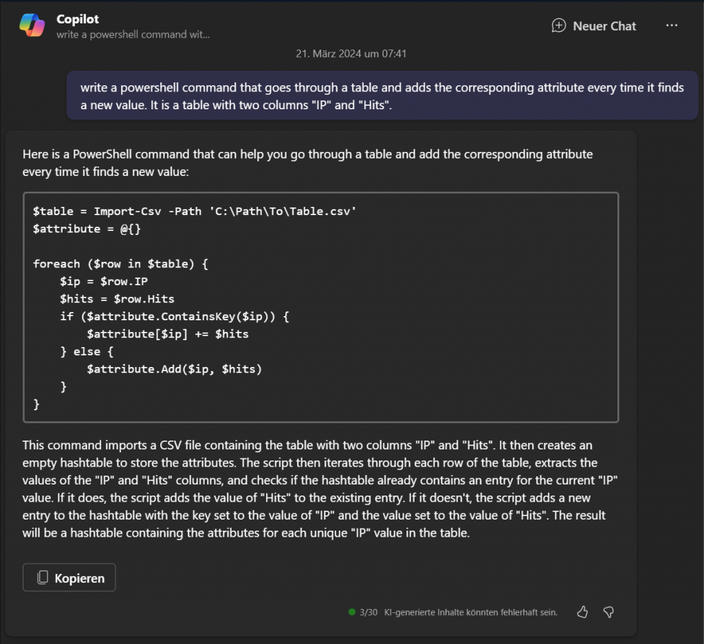Click the Import-Csv line in code block
This screenshot has height=644, width=704.
[x=195, y=211]
